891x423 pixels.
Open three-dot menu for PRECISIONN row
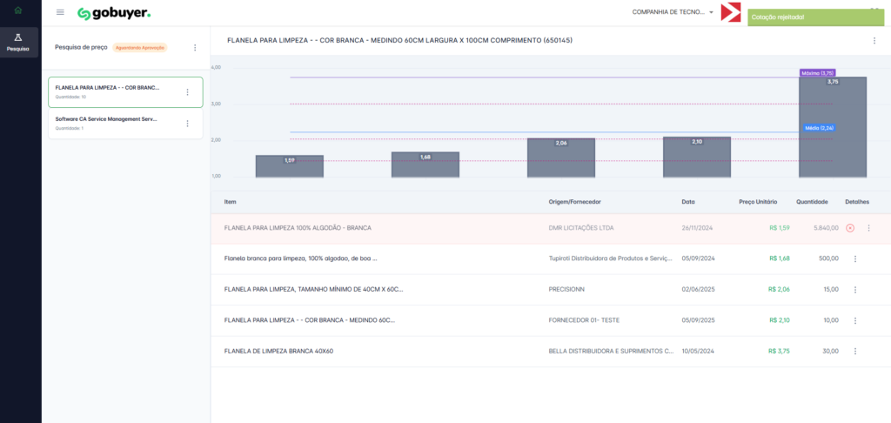click(855, 289)
